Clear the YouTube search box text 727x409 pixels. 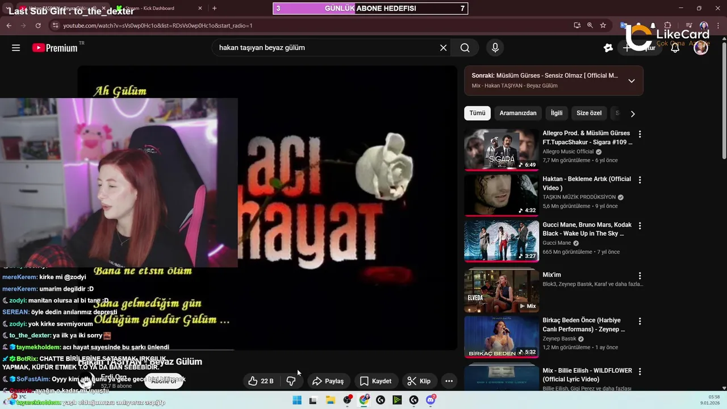pos(443,48)
